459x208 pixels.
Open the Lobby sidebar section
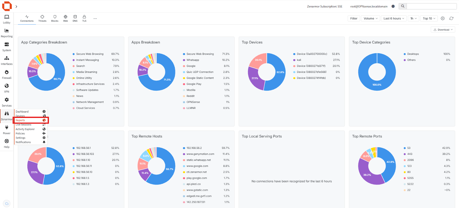(7, 19)
